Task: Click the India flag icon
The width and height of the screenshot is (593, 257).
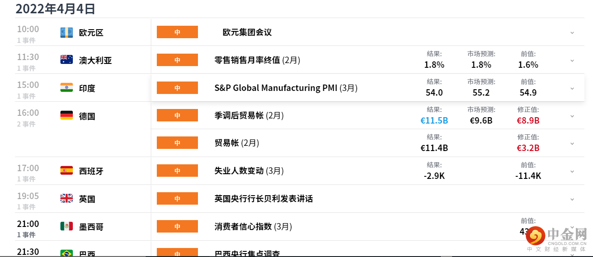Action: [x=66, y=88]
